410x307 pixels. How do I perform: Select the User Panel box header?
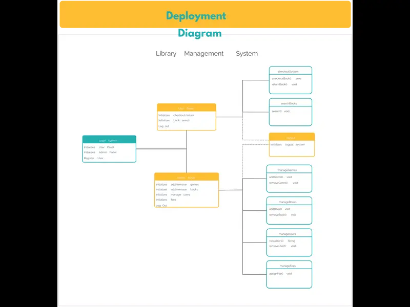tap(187, 107)
